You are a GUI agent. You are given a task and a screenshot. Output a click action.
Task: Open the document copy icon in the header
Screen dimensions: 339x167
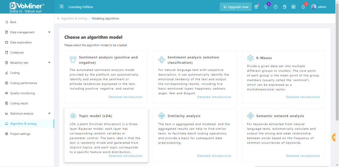pyautogui.click(x=284, y=7)
